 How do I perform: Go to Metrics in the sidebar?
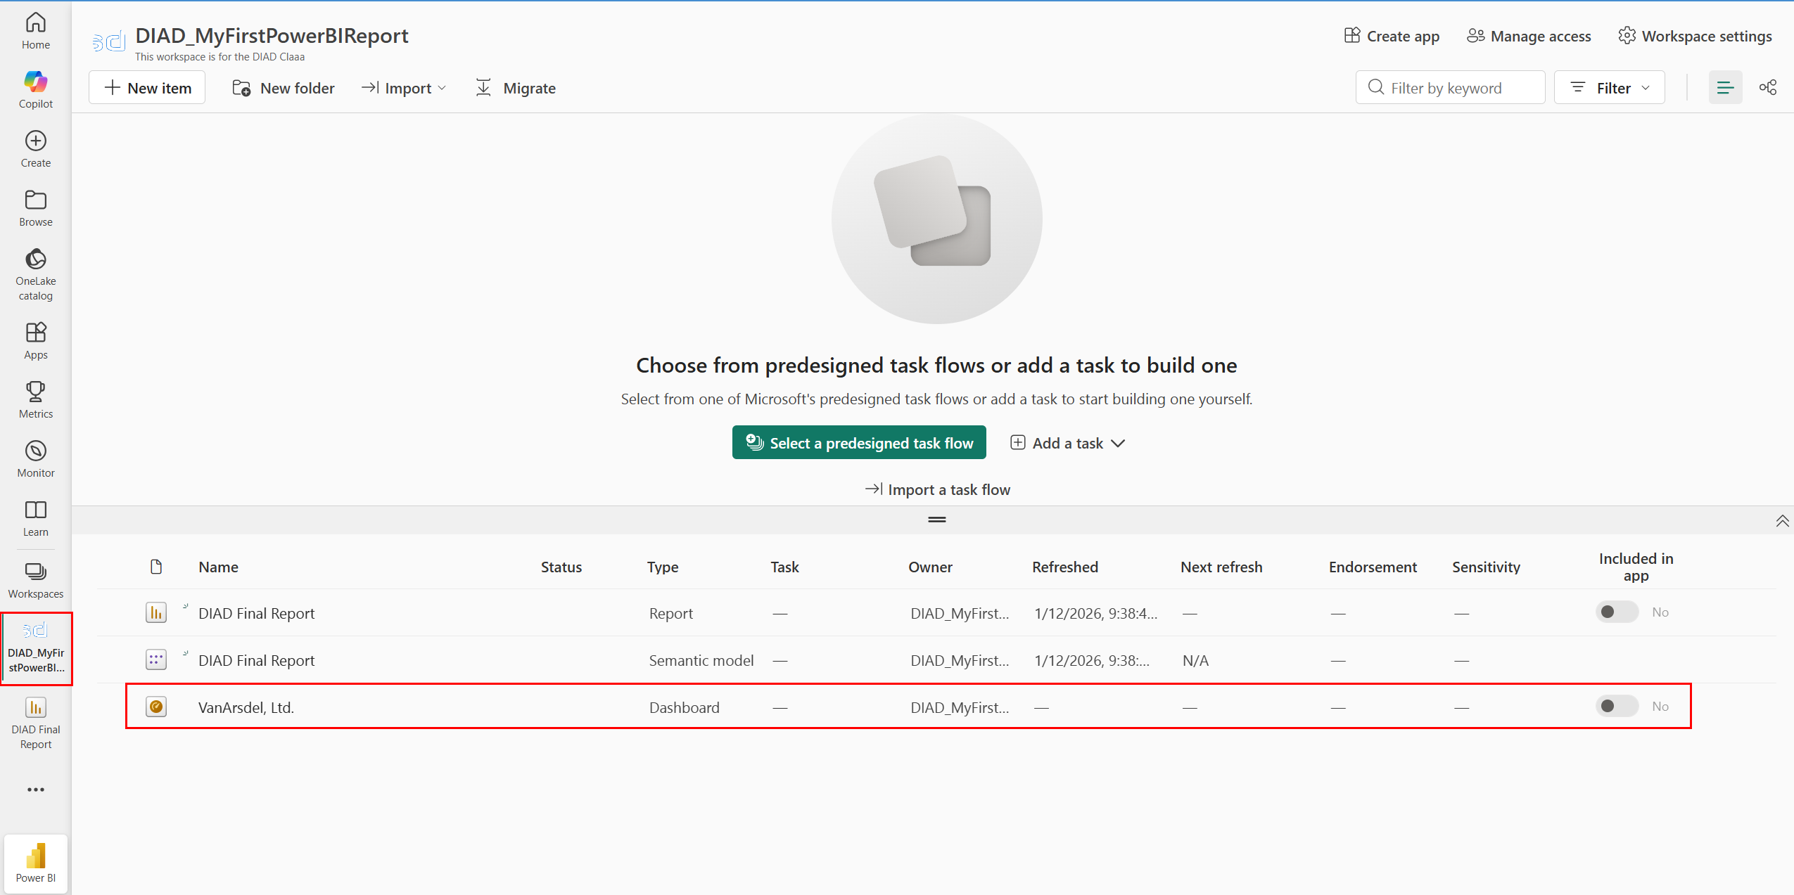pos(35,399)
